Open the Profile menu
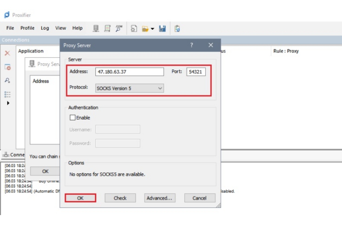Viewport: 342px width, 239px height. (x=27, y=28)
